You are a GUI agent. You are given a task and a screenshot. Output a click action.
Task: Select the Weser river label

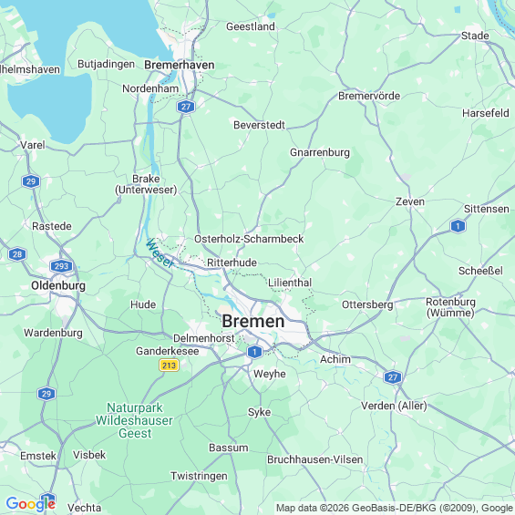tap(160, 253)
